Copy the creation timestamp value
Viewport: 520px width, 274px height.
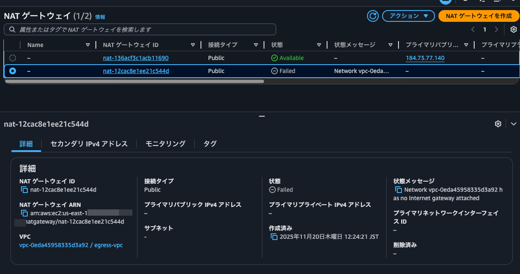click(274, 237)
